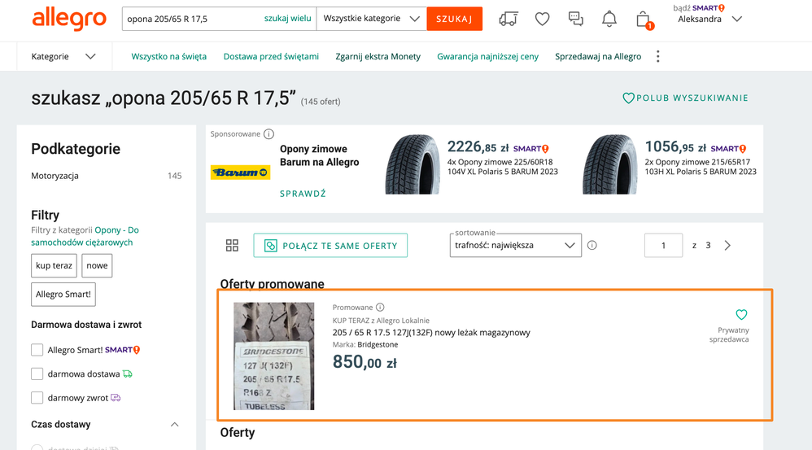Open Bridgestone tire thumbnail image
Image resolution: width=812 pixels, height=450 pixels.
pyautogui.click(x=274, y=356)
